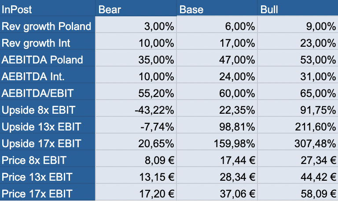Select the Bear AEBITDA/EBIT 55,20% cell
Viewport: 338px width, 201px height.
pyautogui.click(x=136, y=92)
